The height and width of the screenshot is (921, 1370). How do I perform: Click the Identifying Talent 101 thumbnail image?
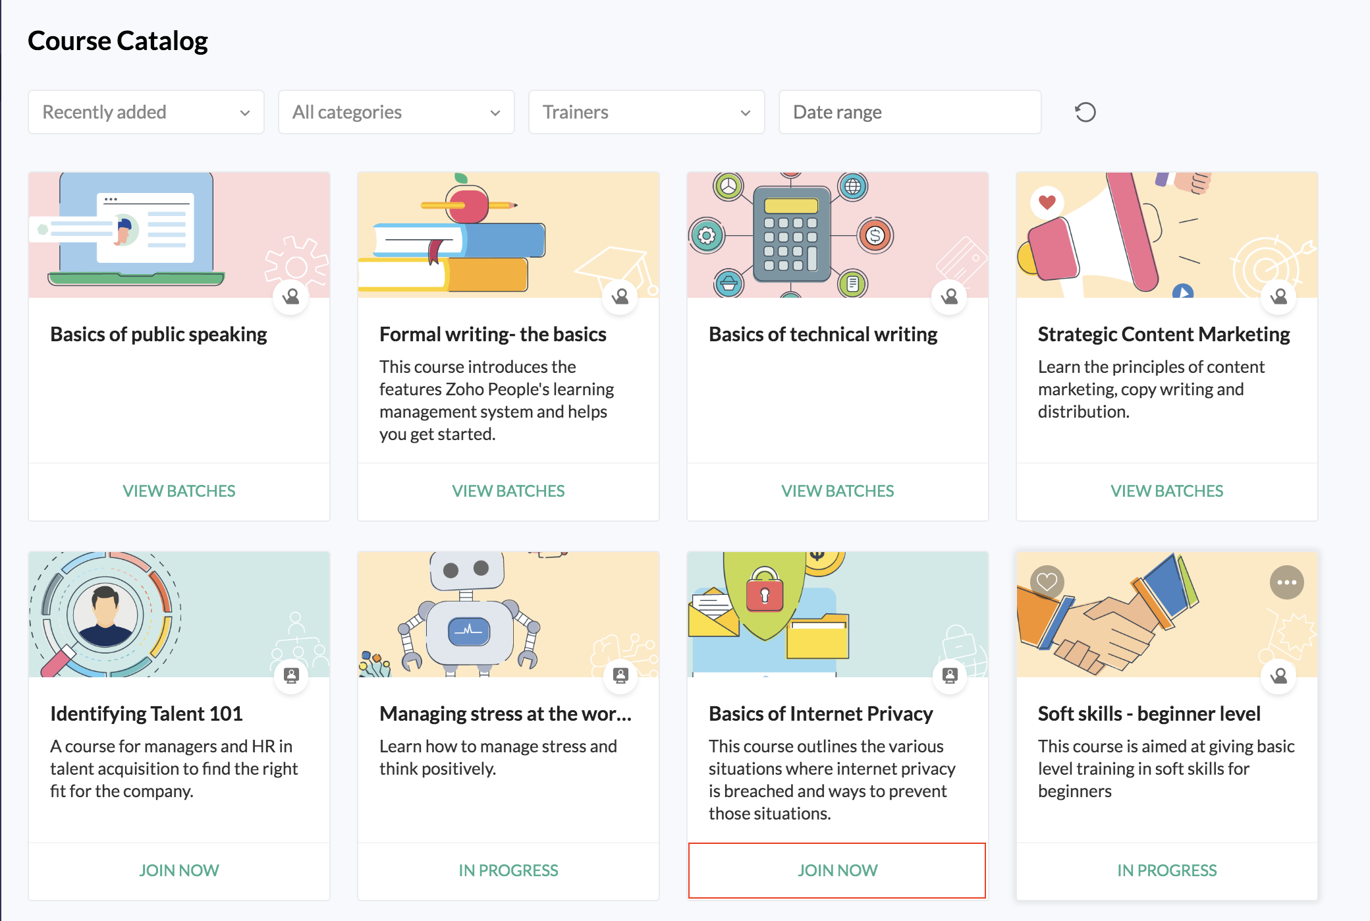click(x=178, y=614)
